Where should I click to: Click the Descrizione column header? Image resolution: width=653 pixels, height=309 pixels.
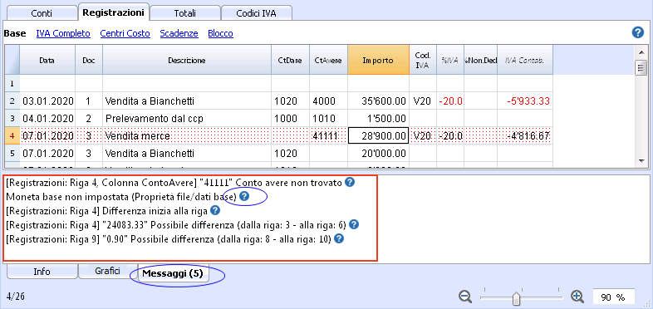pyautogui.click(x=187, y=60)
